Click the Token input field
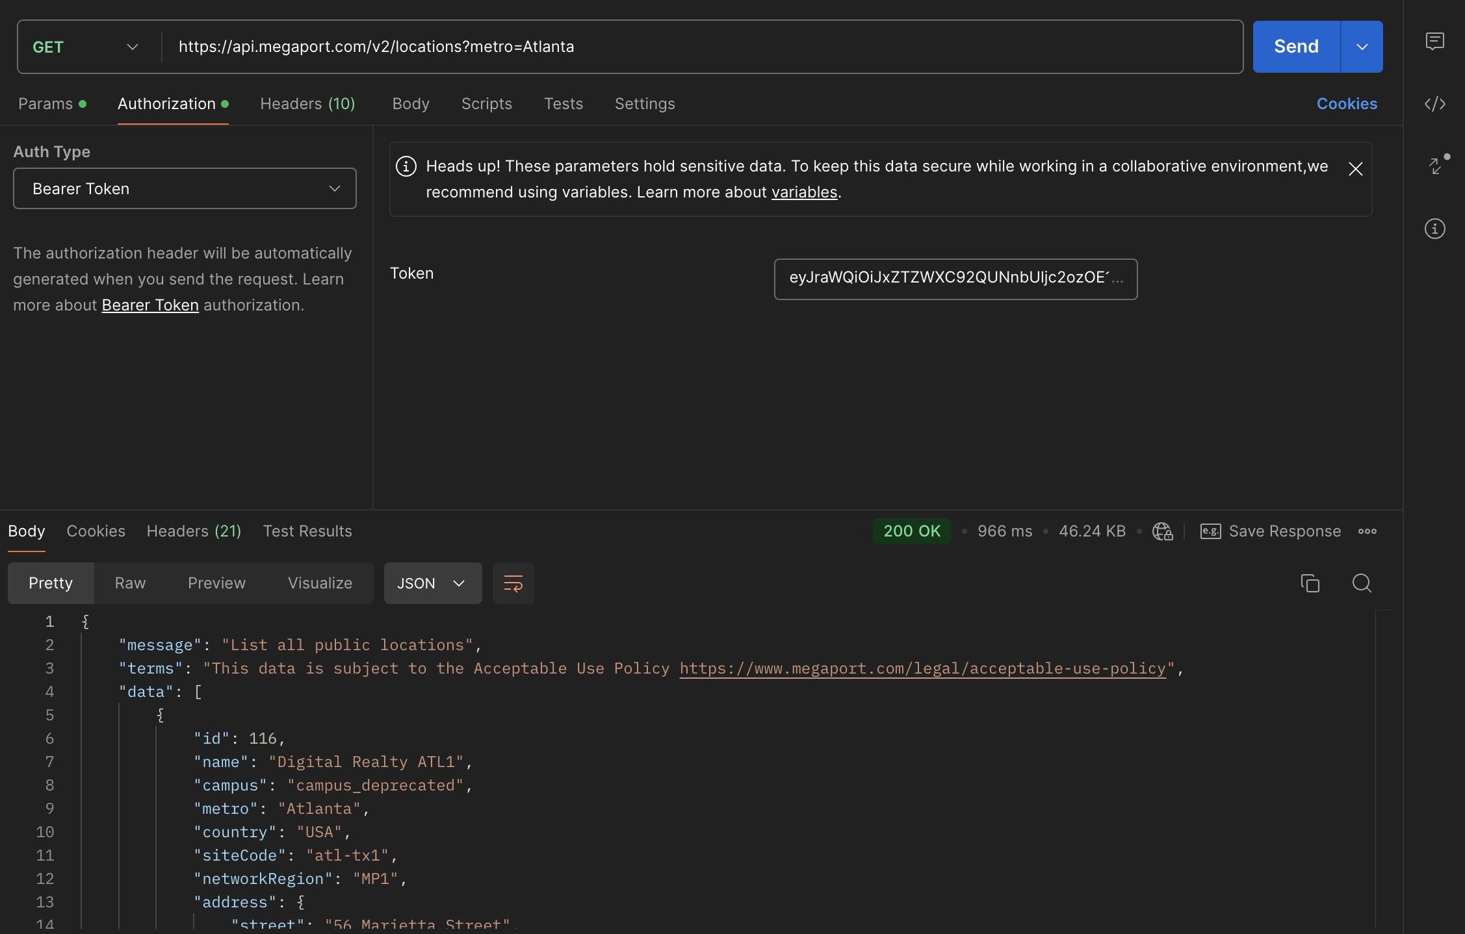 (x=955, y=279)
